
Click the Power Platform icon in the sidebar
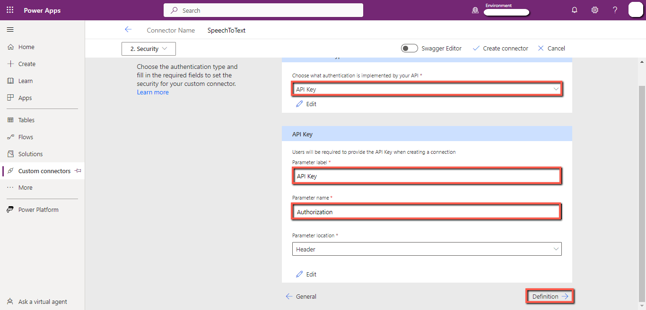click(x=10, y=209)
